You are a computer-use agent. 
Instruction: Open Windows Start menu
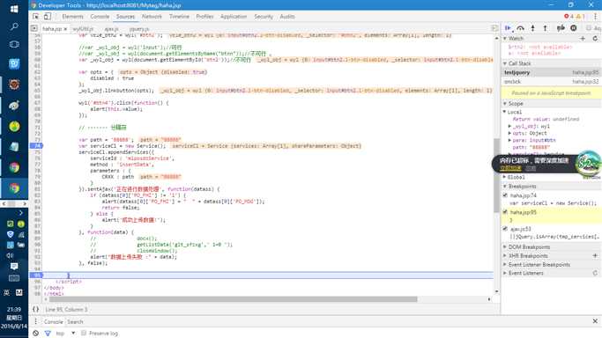[x=14, y=9]
